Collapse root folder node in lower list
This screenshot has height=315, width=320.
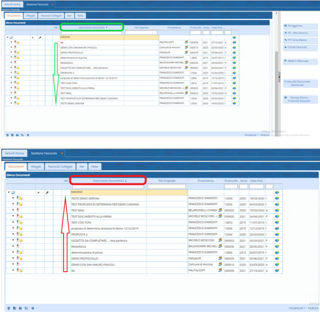pyautogui.click(x=8, y=192)
